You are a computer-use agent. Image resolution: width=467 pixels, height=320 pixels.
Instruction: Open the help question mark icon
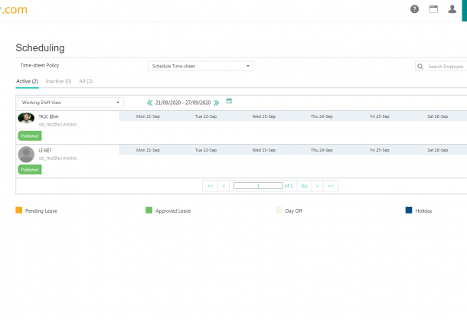tap(415, 9)
